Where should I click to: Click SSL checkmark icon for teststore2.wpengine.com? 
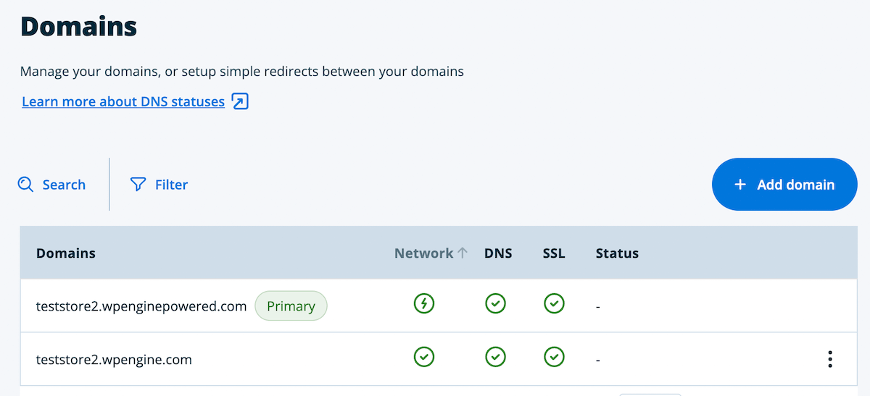pyautogui.click(x=554, y=356)
